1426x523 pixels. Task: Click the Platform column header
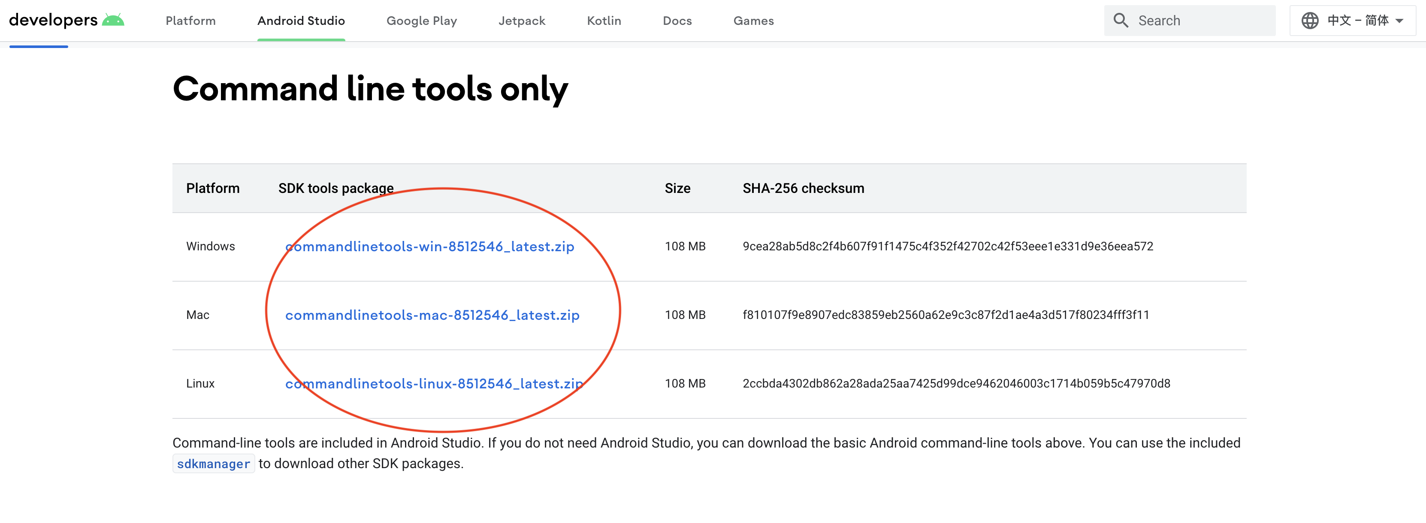pyautogui.click(x=213, y=188)
